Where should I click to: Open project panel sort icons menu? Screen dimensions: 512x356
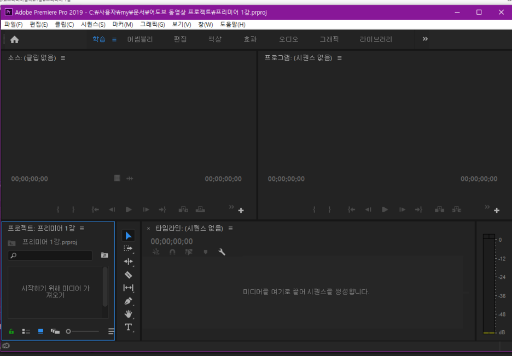(x=111, y=331)
